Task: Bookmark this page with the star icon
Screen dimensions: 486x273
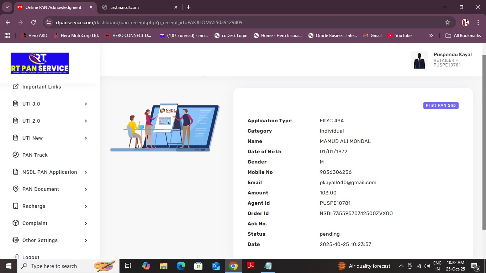Action: (447, 22)
